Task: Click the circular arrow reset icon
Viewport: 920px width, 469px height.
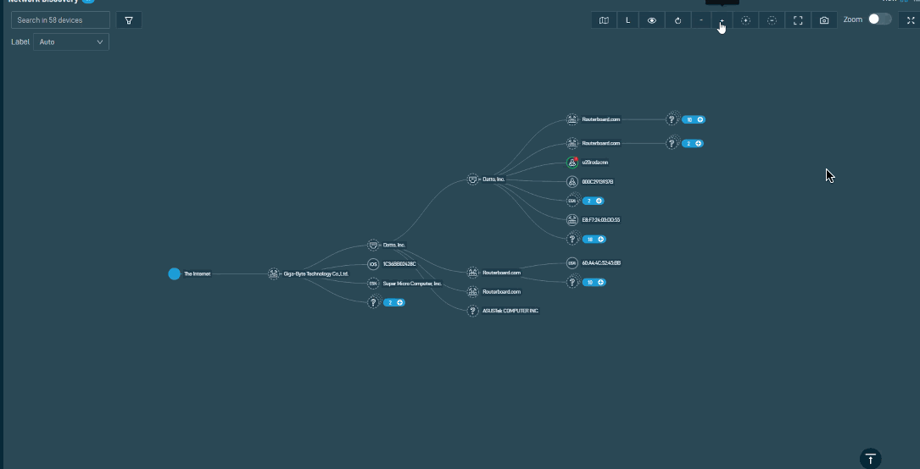Action: (x=677, y=20)
